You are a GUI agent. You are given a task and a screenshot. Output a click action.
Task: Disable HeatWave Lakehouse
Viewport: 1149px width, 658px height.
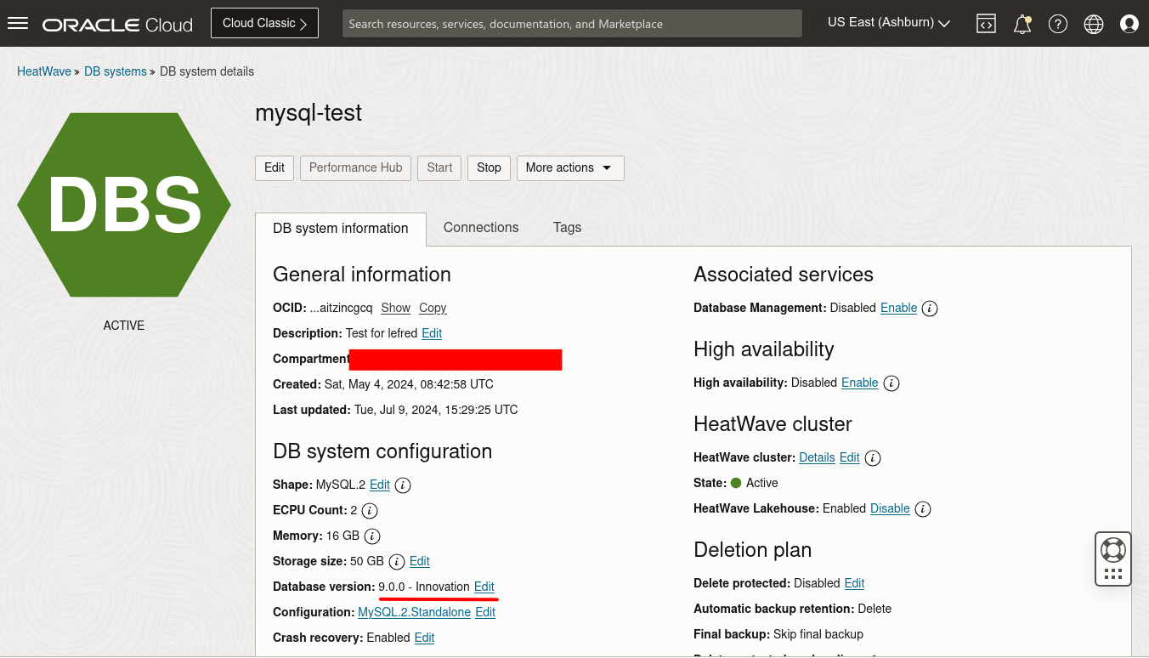890,508
